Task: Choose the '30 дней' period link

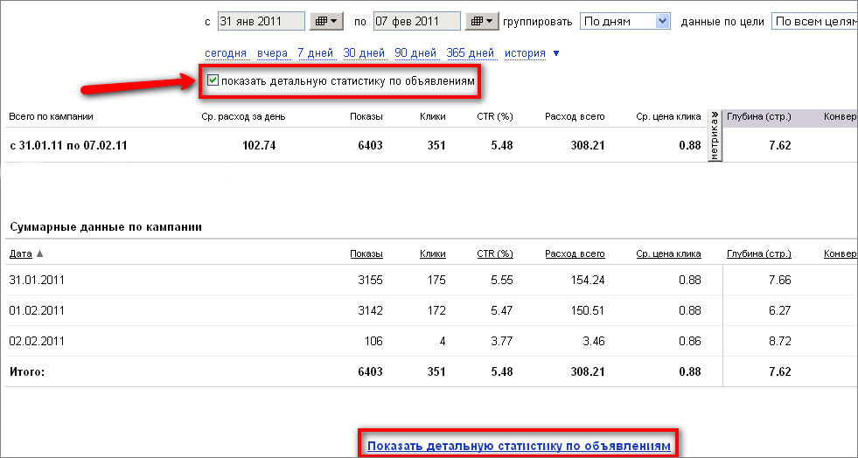Action: [x=364, y=53]
